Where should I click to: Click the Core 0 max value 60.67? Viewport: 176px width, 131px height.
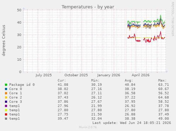[164, 89]
